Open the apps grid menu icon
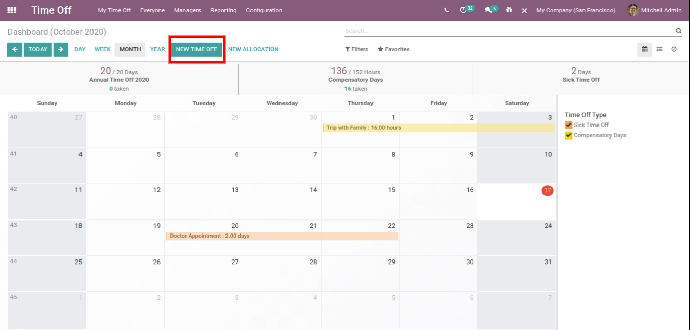690x330 pixels. pos(11,10)
